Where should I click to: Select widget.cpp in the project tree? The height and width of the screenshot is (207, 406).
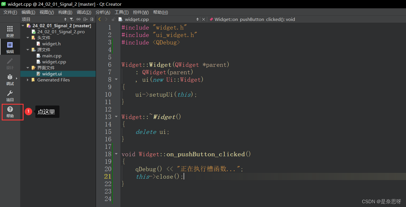(x=54, y=62)
